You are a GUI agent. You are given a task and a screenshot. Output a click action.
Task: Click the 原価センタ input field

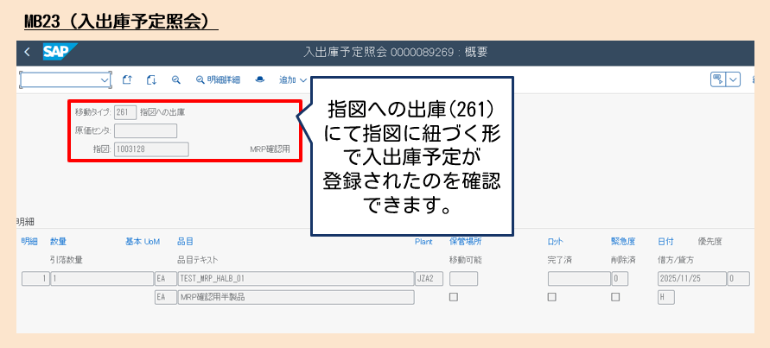(x=145, y=131)
